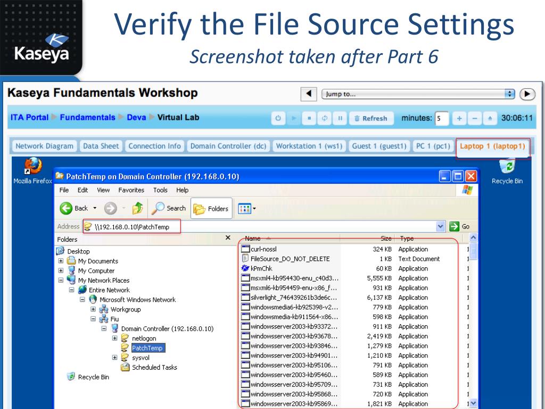Open the View menu

point(103,190)
